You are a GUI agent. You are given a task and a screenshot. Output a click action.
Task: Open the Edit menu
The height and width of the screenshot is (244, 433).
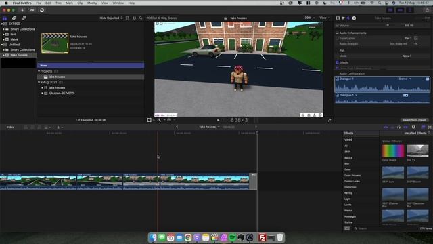pyautogui.click(x=48, y=3)
